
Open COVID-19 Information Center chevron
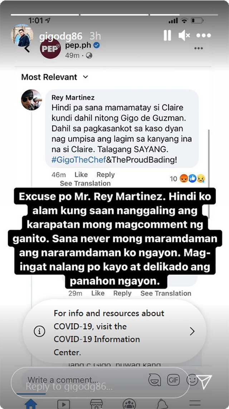pyautogui.click(x=192, y=331)
